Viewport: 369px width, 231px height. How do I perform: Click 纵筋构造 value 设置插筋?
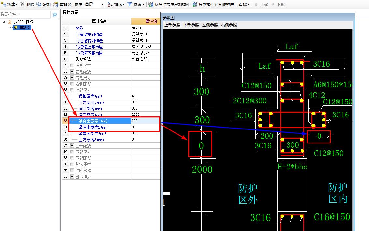pos(146,59)
